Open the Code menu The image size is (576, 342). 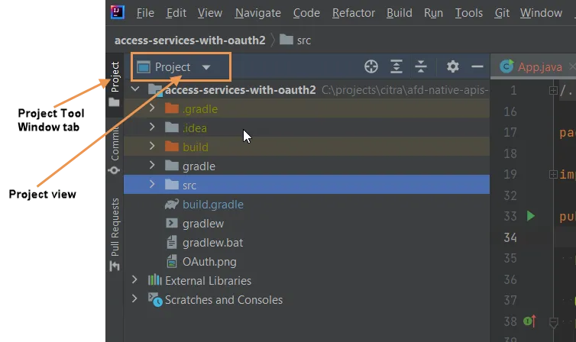coord(306,13)
